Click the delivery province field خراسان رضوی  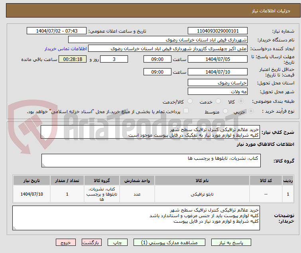(218, 82)
